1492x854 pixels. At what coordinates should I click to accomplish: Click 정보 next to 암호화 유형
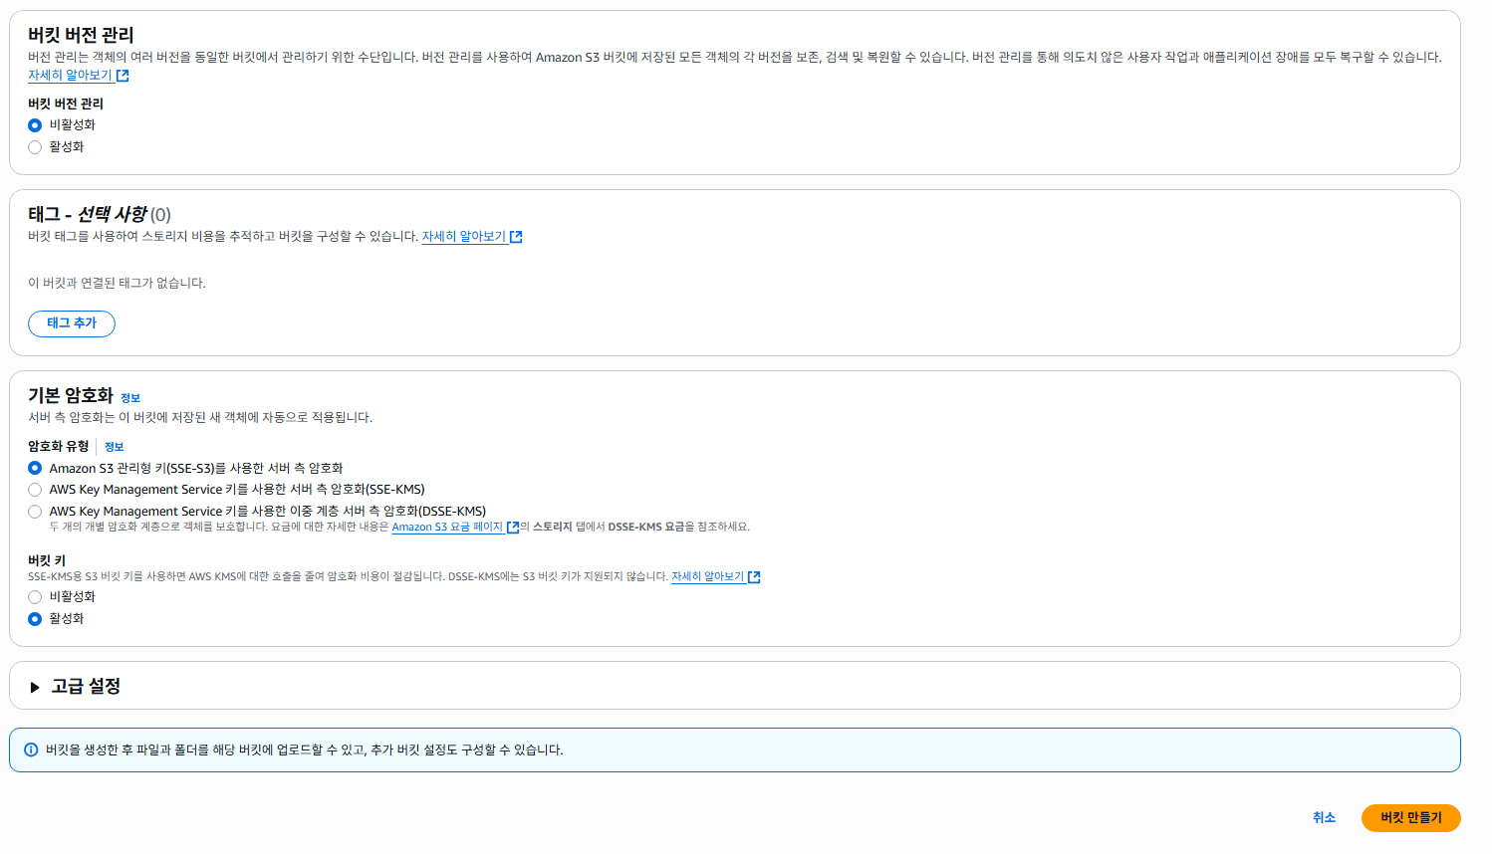[114, 446]
